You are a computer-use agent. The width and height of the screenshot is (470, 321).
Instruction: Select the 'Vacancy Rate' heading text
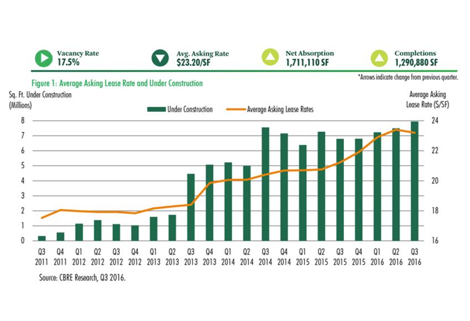[x=78, y=53]
